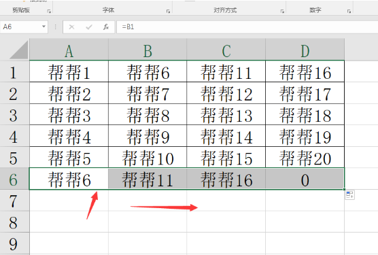Select row 5 header
Viewport: 378px width, 255px height.
pyautogui.click(x=14, y=157)
